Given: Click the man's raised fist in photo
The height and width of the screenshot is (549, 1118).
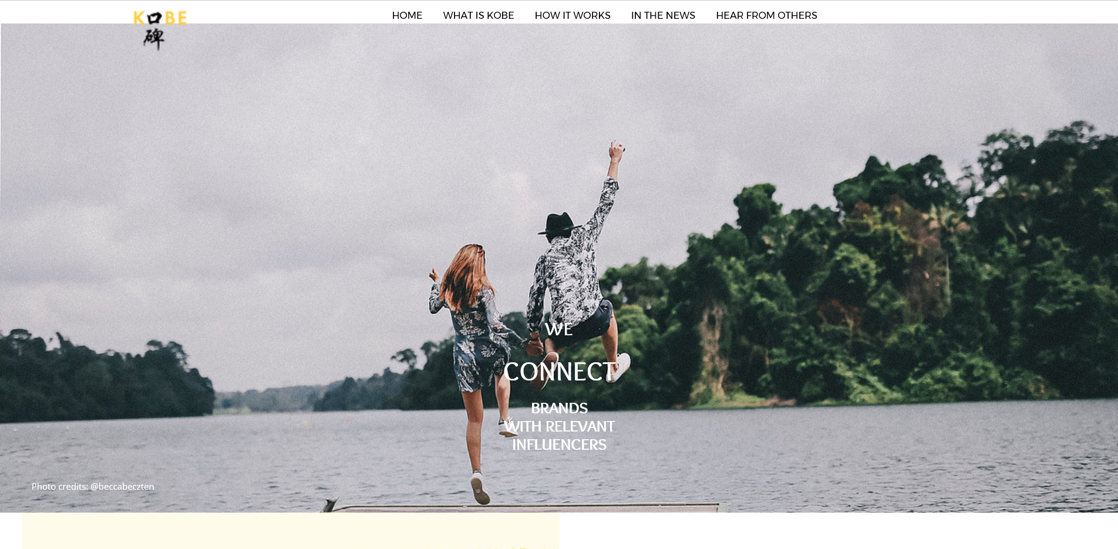Looking at the screenshot, I should click(616, 150).
